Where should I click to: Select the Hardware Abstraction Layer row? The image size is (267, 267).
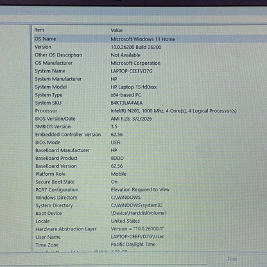(x=150, y=229)
